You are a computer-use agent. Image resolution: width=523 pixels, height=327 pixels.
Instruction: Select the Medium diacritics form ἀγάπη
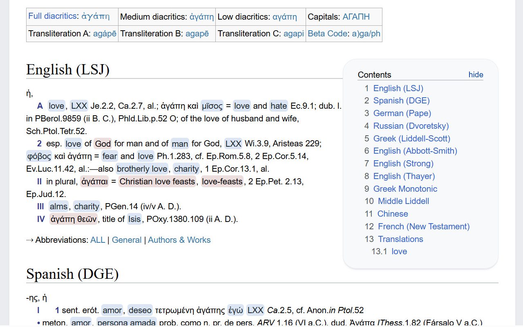pyautogui.click(x=202, y=17)
